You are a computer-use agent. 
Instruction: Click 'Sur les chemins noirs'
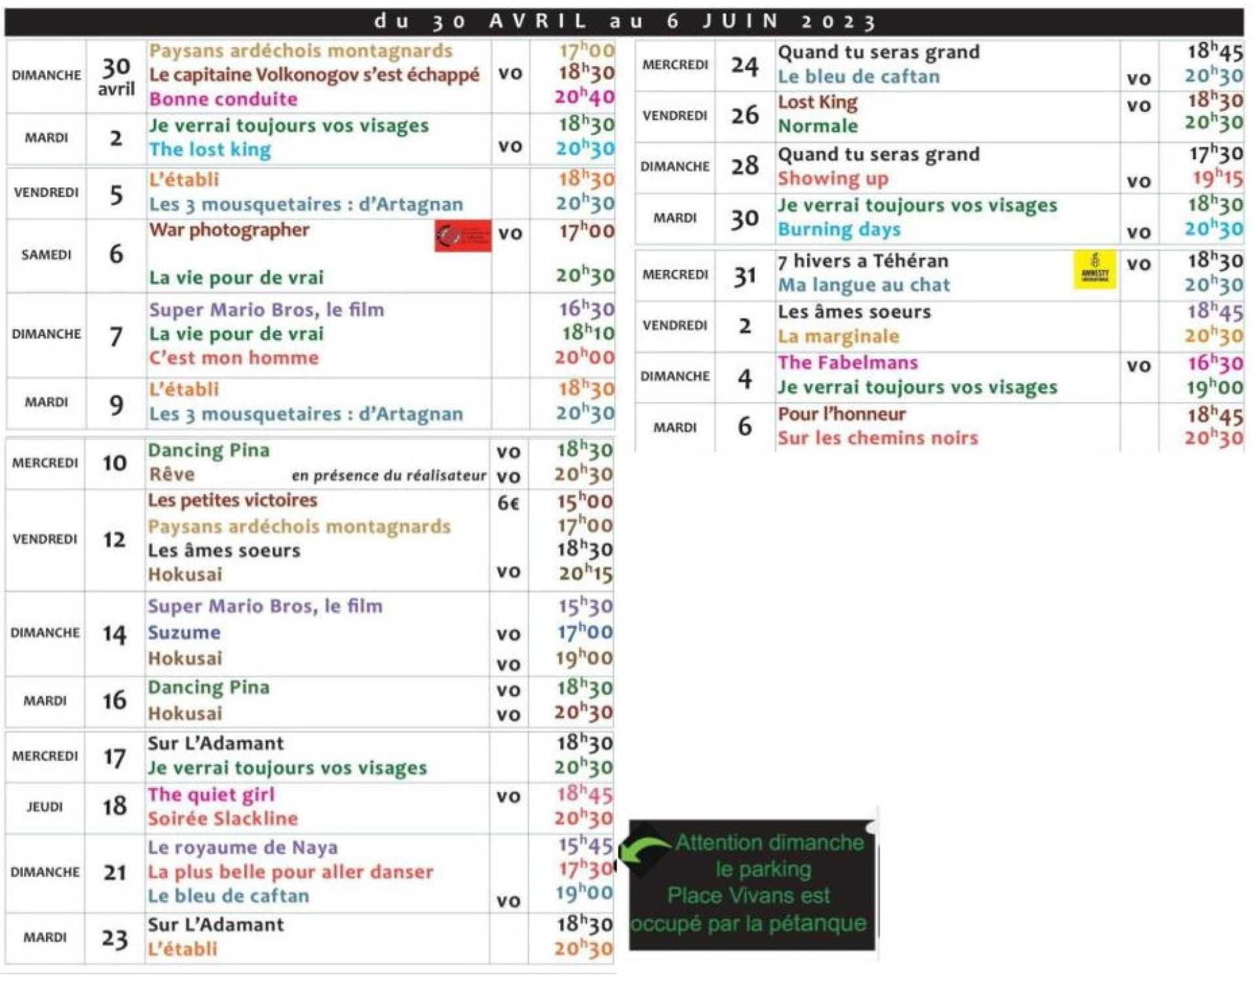tap(877, 438)
